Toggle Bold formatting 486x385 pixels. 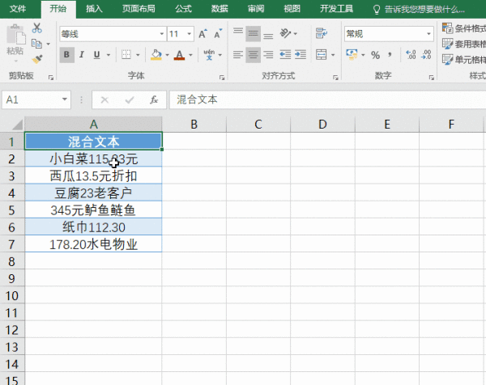tap(66, 55)
